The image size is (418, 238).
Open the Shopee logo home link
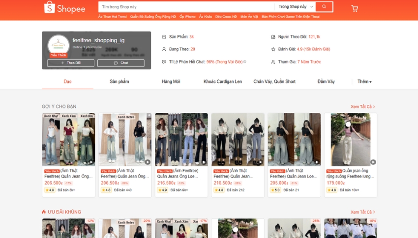pyautogui.click(x=64, y=8)
